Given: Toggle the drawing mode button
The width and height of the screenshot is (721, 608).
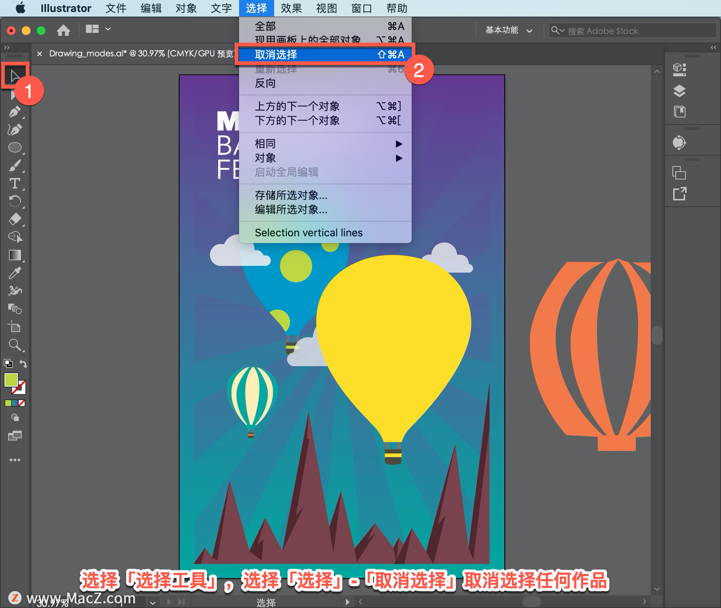Looking at the screenshot, I should tap(15, 417).
